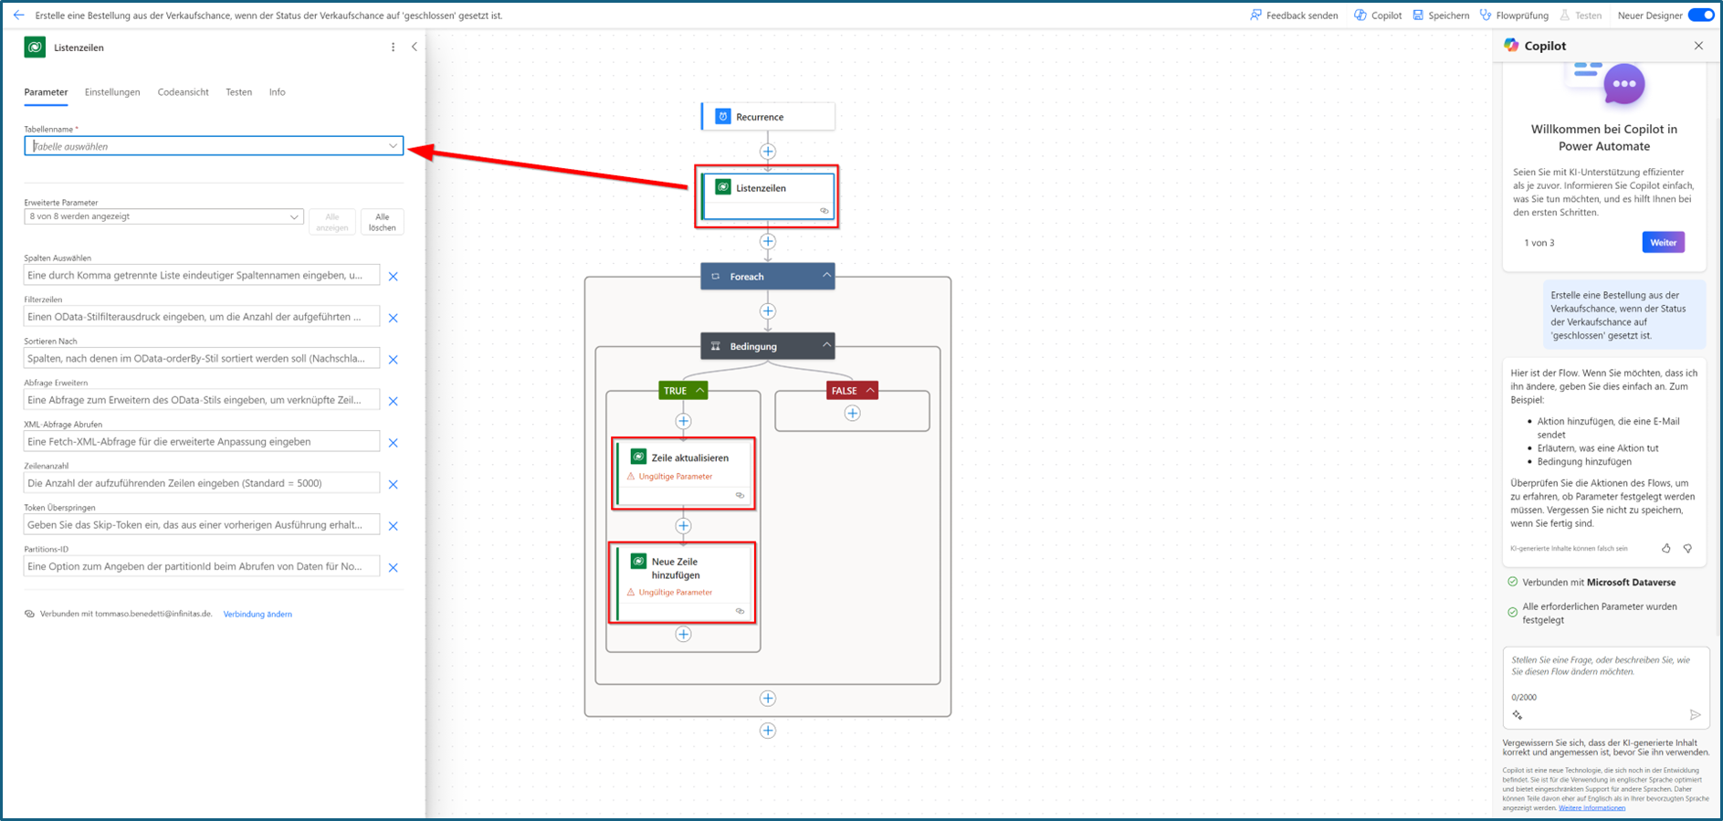
Task: Collapse the TRUE branch
Action: point(699,390)
